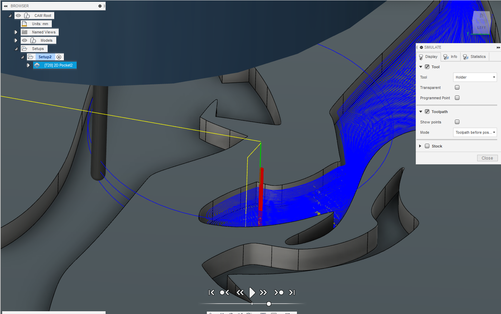Open the toolpath Mode dropdown
501x314 pixels.
point(474,132)
